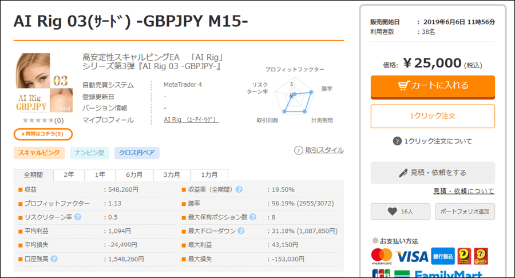Image resolution: width=515 pixels, height=278 pixels.
Task: Click the 利用者数 38名 text
Action: [x=403, y=32]
